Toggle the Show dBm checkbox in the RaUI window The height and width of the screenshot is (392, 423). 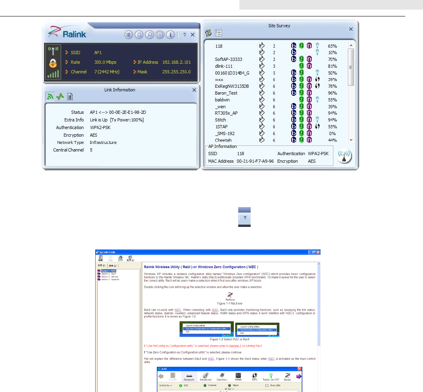[267, 386]
